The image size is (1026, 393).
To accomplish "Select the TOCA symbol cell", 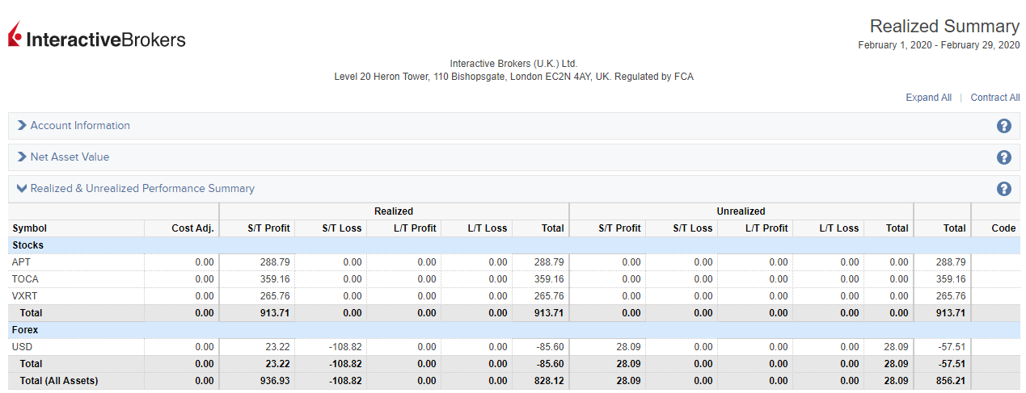I will click(25, 279).
